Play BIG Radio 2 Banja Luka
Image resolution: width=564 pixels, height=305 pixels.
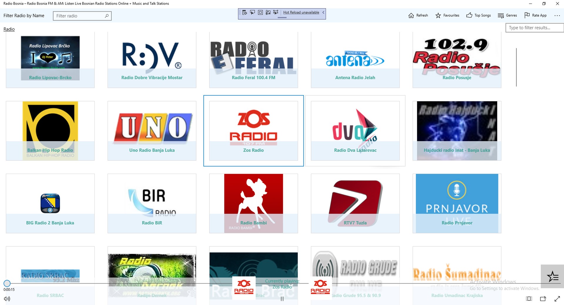(50, 204)
